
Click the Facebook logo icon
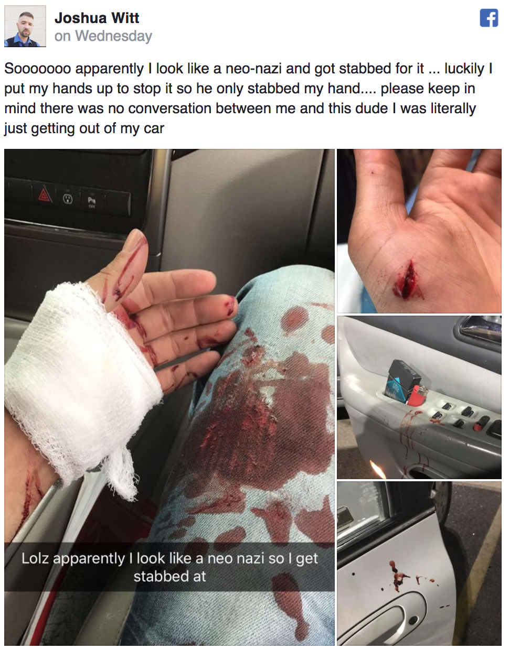pos(489,18)
